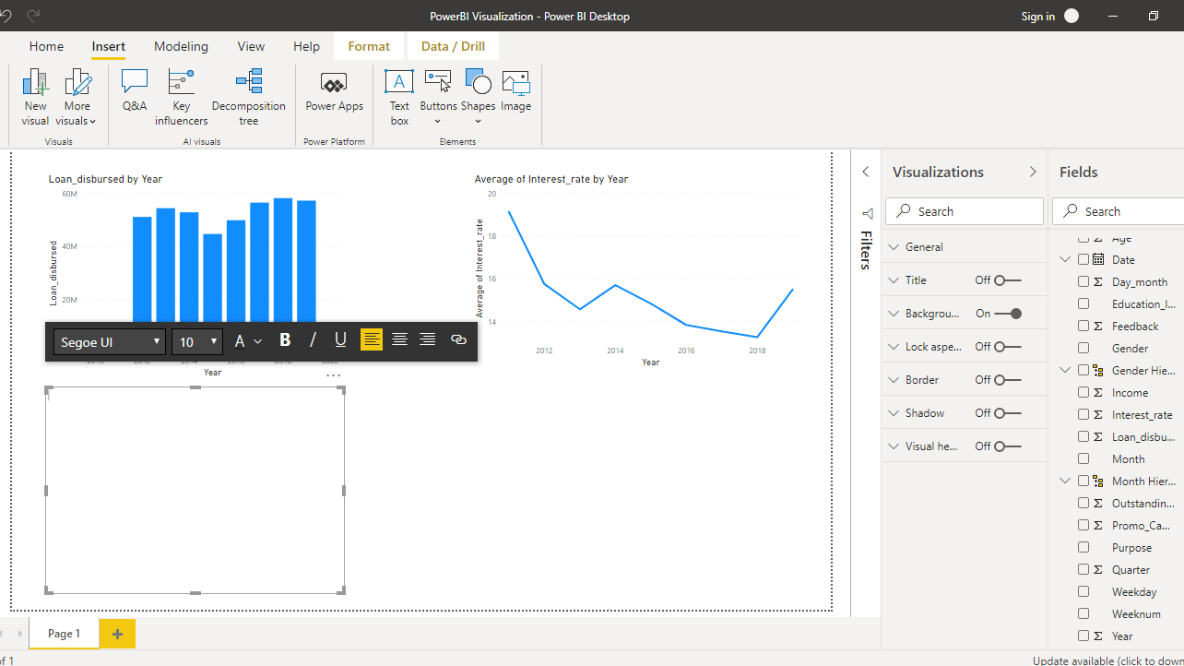Align text right
1184x666 pixels.
point(428,340)
